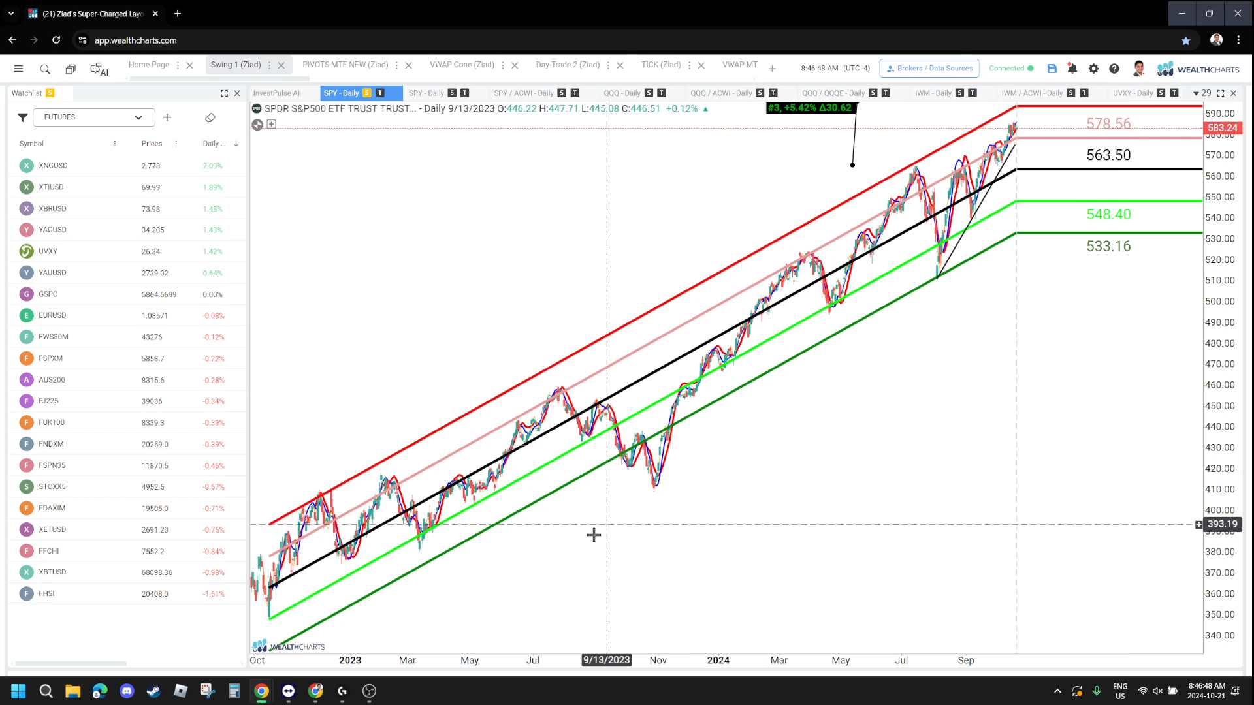Viewport: 1254px width, 705px height.
Task: Click the Connected status indicator
Action: [1011, 69]
